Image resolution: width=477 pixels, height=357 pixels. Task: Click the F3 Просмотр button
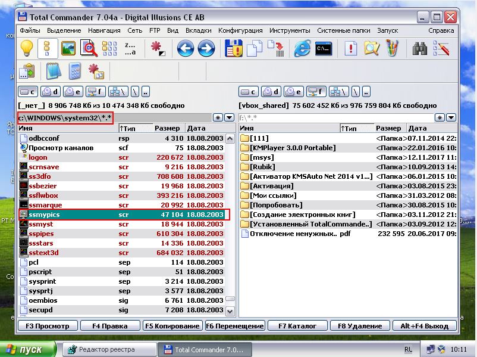pyautogui.click(x=48, y=326)
